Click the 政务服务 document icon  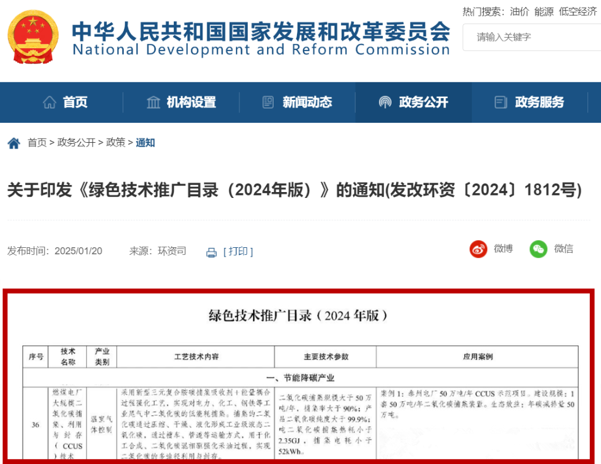point(501,102)
